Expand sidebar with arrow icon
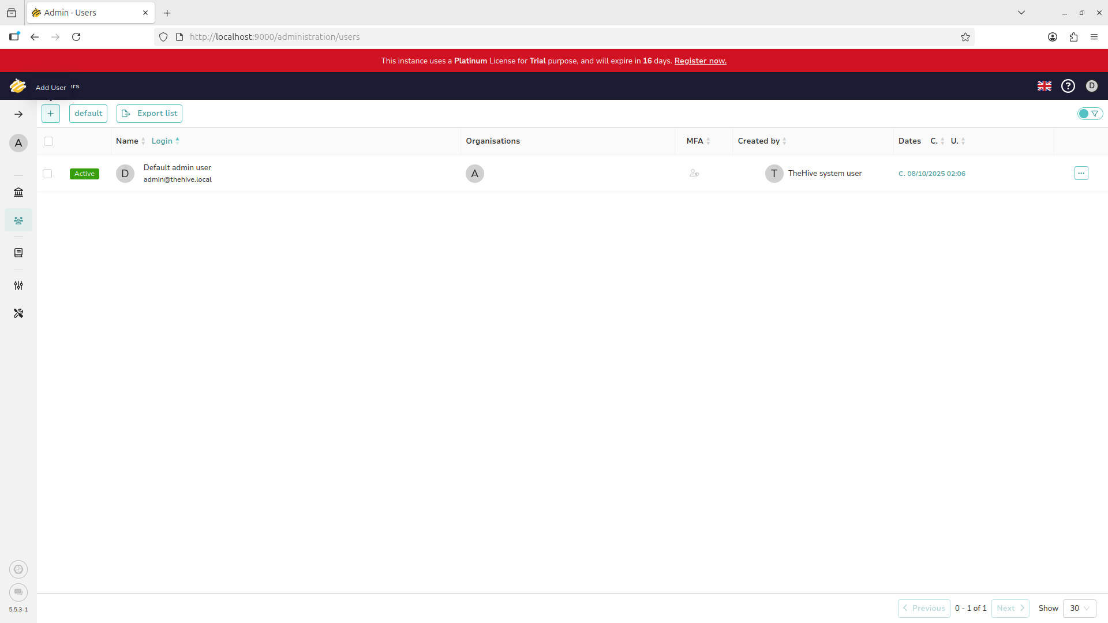The height and width of the screenshot is (623, 1108). coord(18,114)
